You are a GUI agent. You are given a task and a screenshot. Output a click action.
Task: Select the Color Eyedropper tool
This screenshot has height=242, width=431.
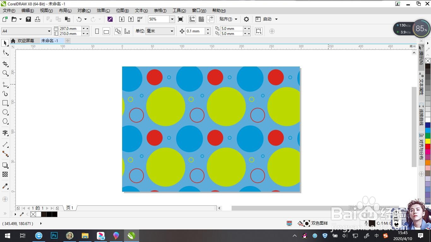tap(5, 186)
